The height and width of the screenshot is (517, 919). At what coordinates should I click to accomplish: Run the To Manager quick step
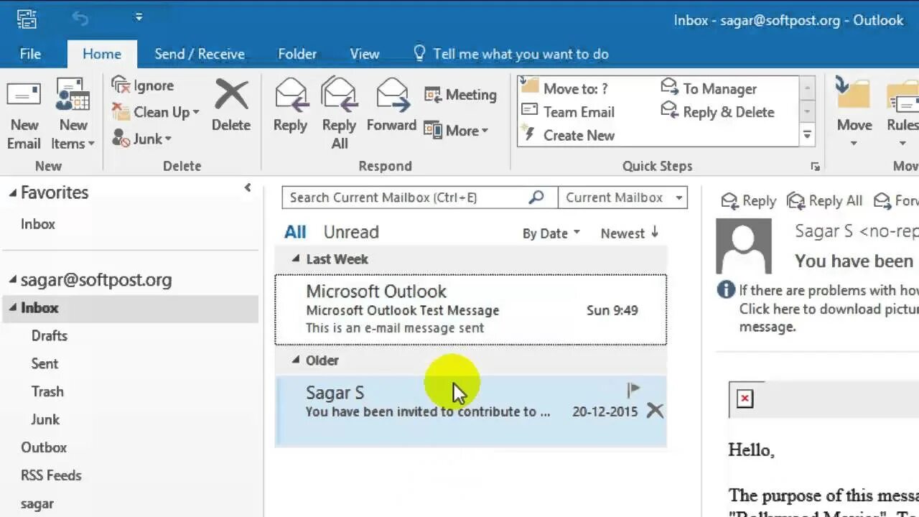(709, 88)
